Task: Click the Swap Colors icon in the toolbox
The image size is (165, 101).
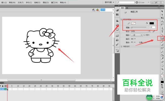Action: pos(162,87)
